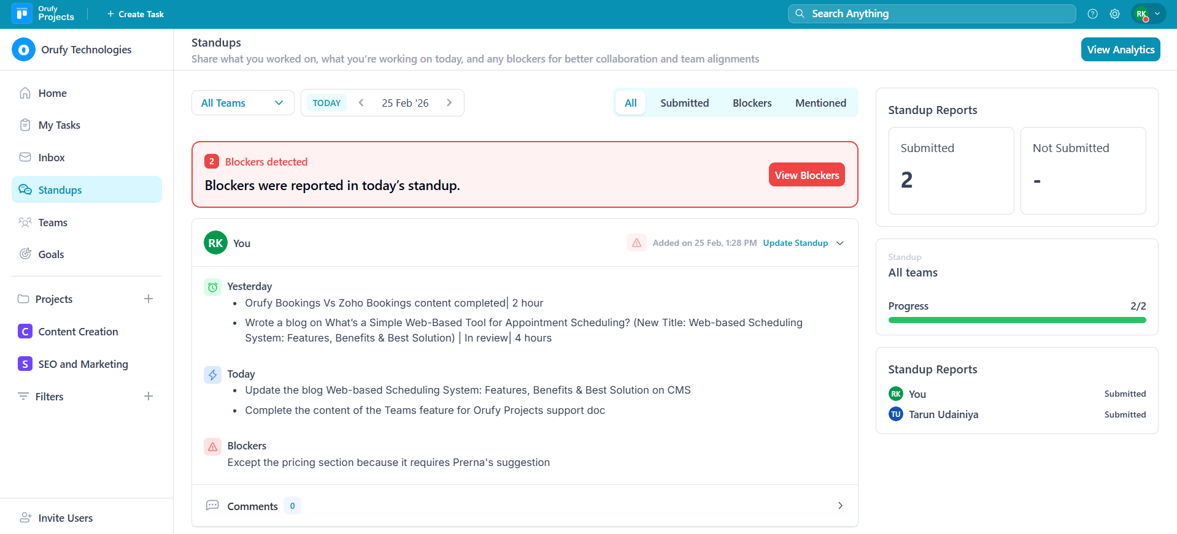Click the blocker warning icon beside Added date
The image size is (1177, 534).
point(636,243)
